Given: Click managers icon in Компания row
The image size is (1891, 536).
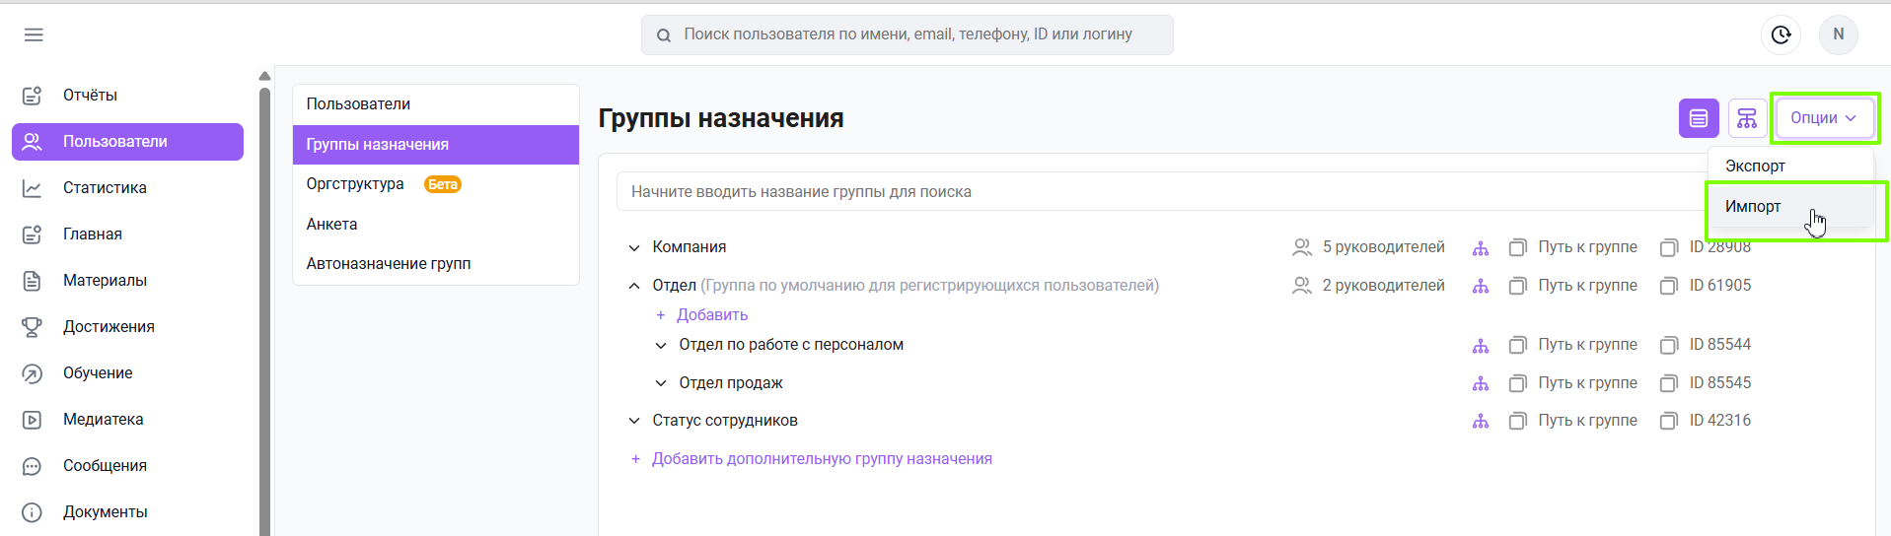Looking at the screenshot, I should [x=1302, y=247].
